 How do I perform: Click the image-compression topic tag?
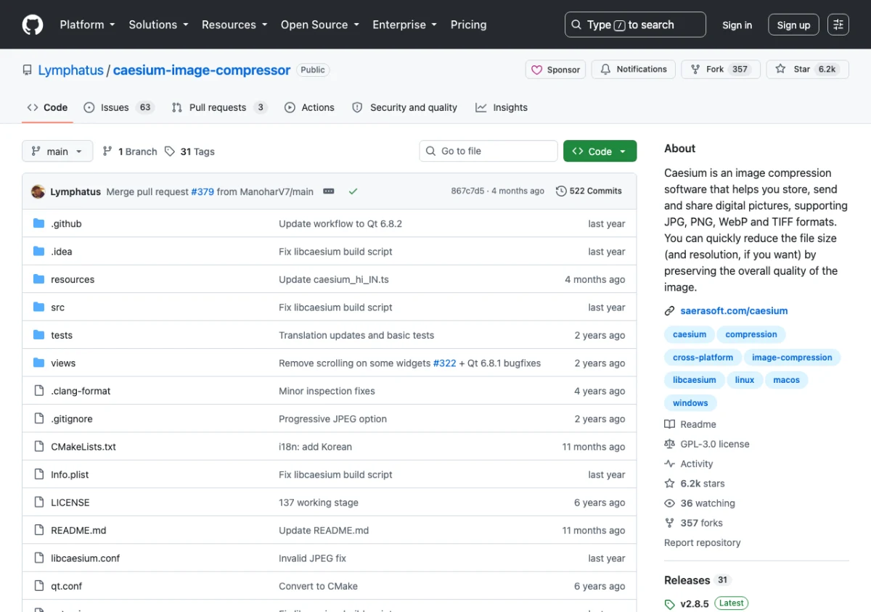coord(792,357)
